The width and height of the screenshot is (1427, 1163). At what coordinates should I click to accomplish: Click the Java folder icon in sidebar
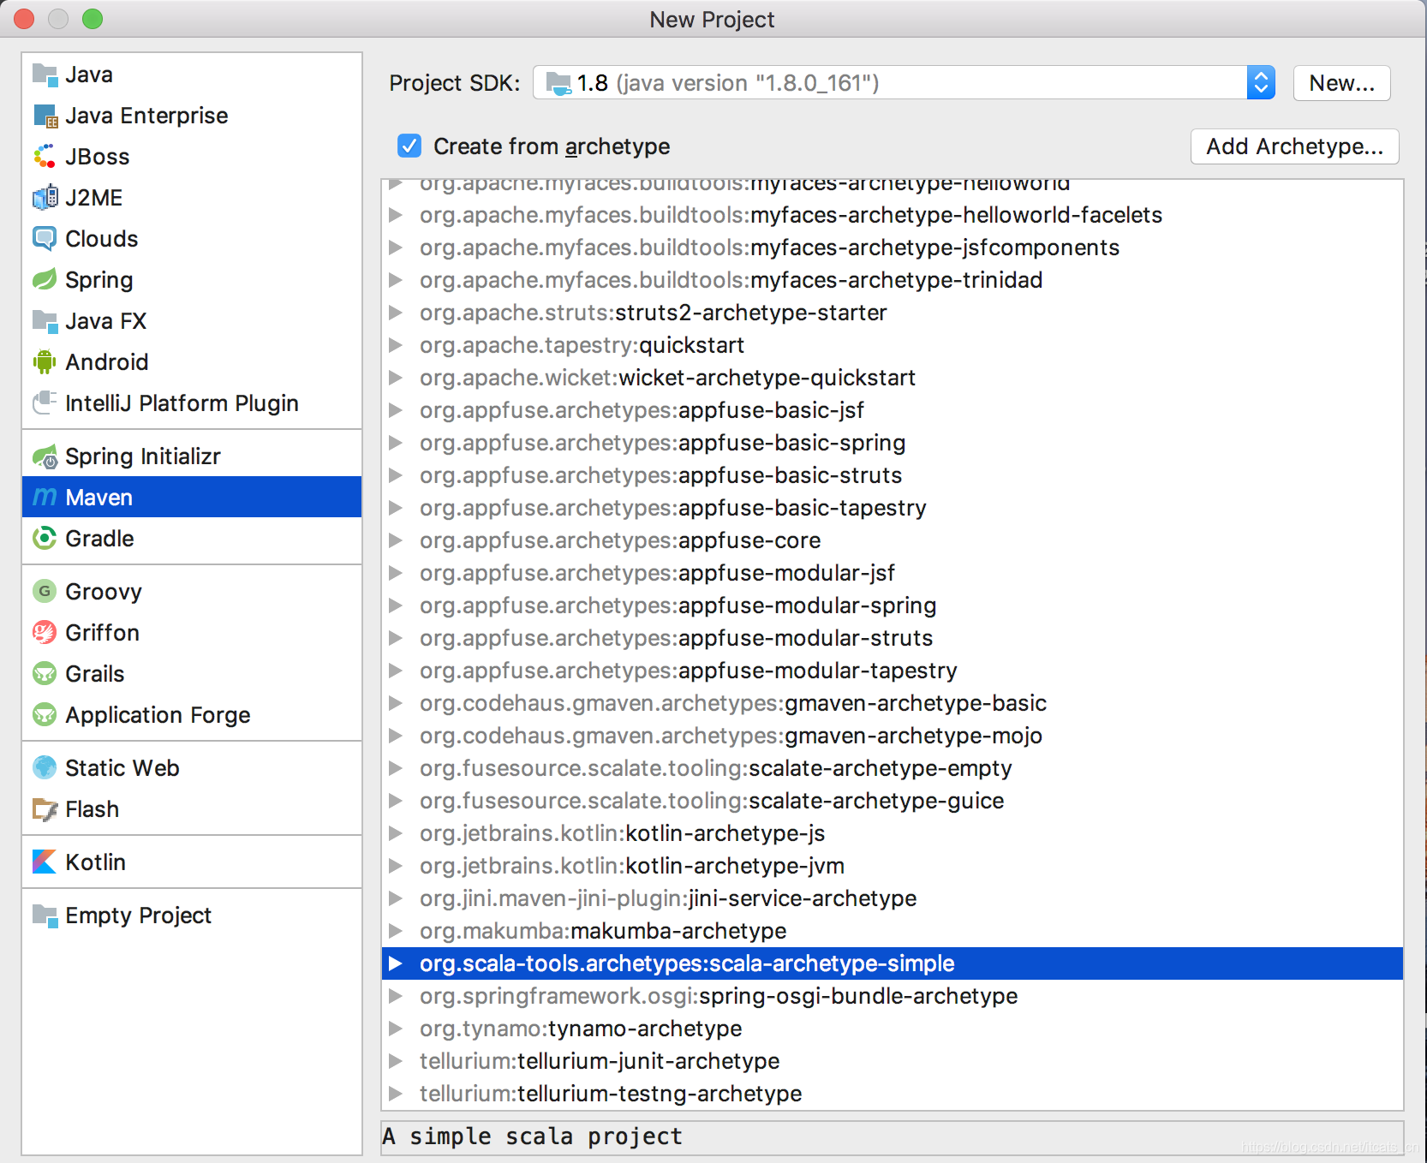click(x=45, y=75)
